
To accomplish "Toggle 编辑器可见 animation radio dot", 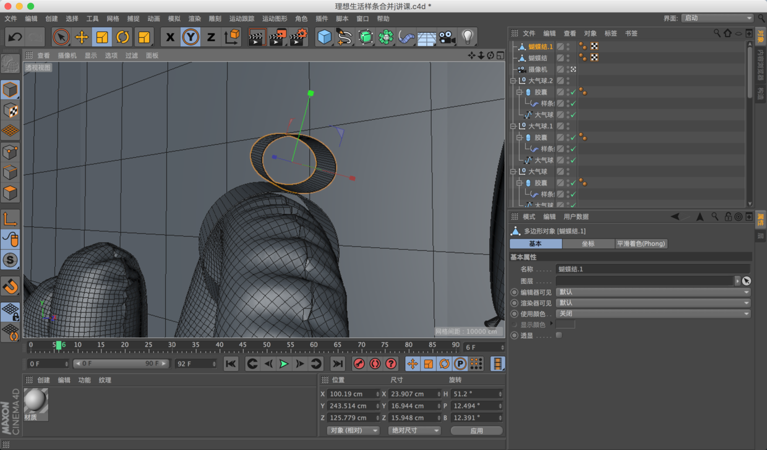I will tap(515, 292).
